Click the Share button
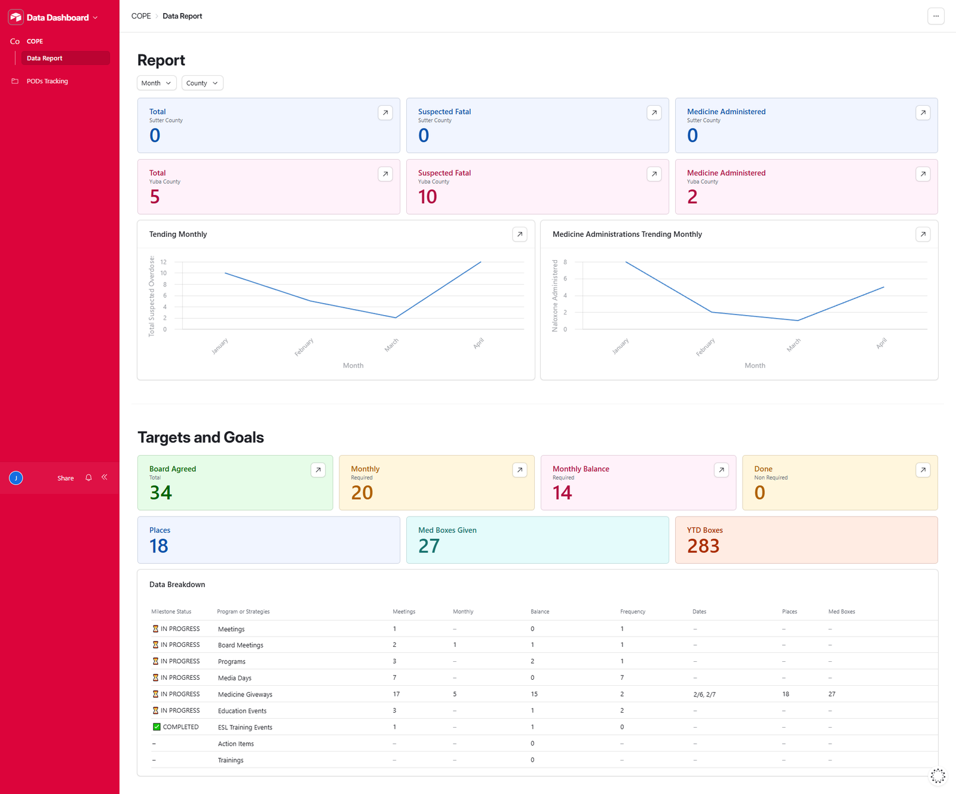The image size is (956, 794). [66, 478]
